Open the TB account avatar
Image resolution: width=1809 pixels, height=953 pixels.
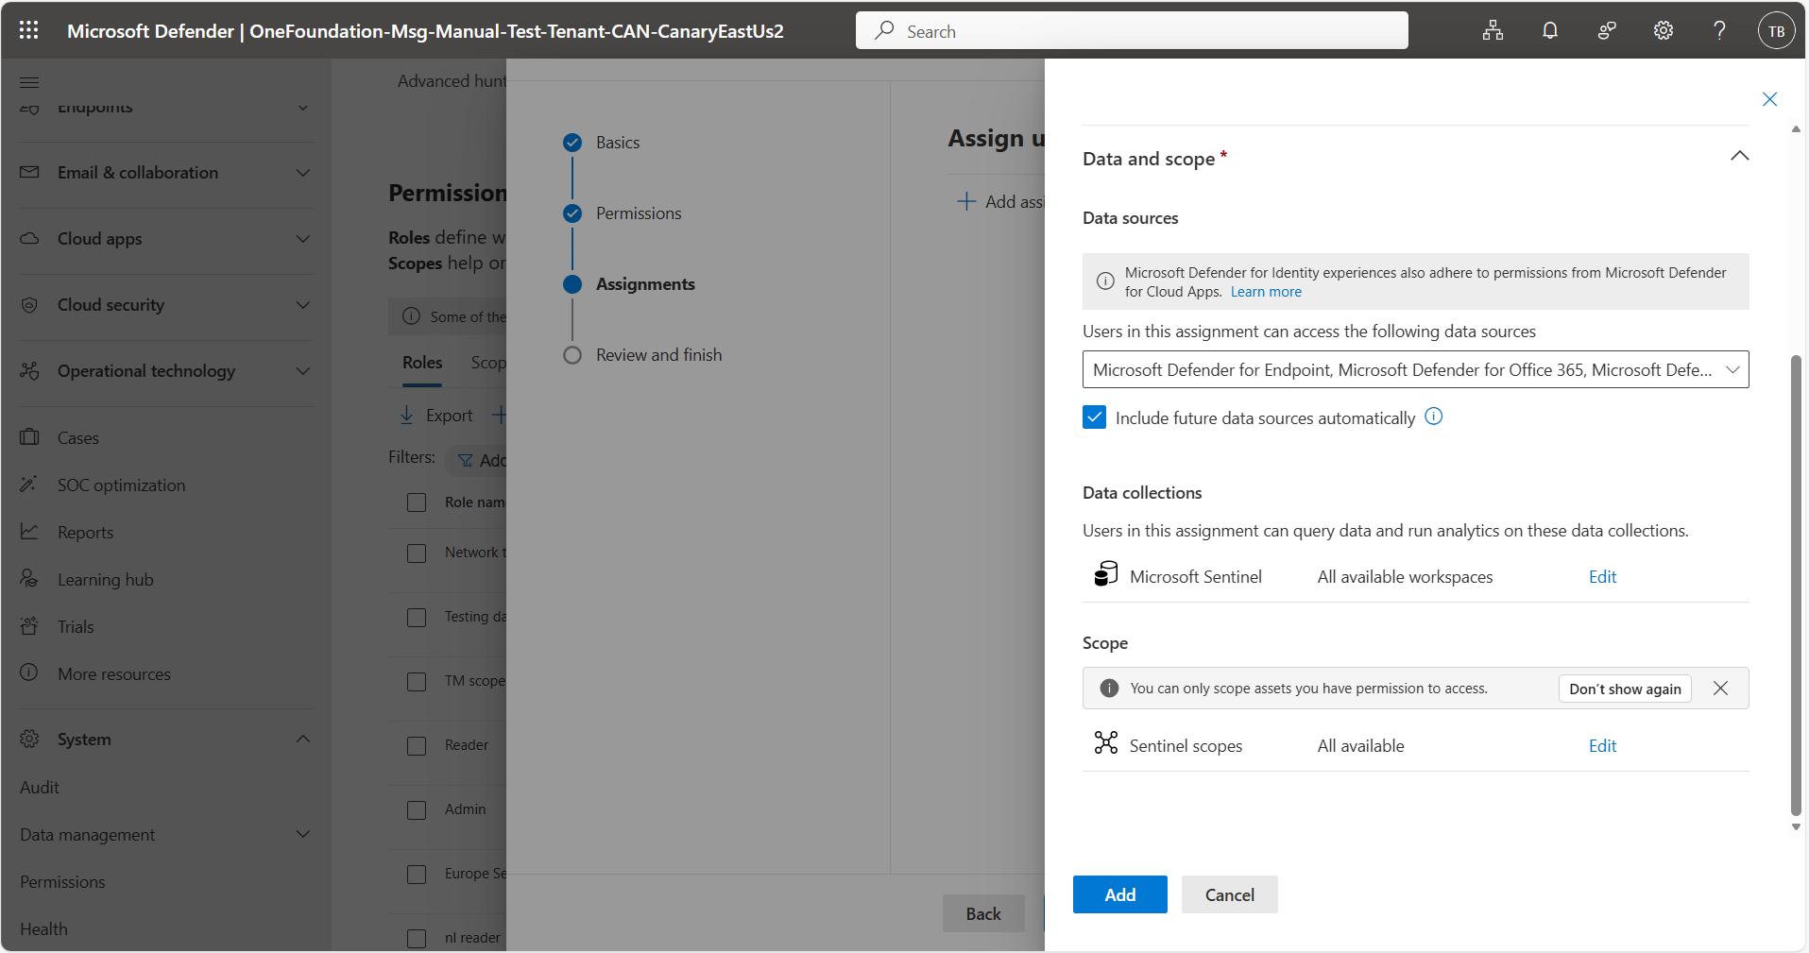coord(1776,30)
